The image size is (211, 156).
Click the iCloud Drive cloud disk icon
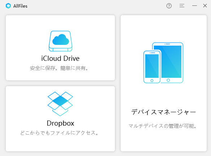(x=60, y=41)
